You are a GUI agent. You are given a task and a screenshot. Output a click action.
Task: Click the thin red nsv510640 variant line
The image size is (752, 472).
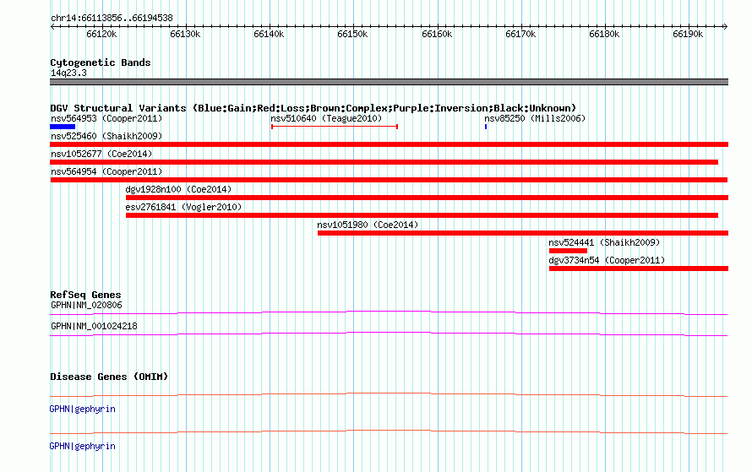click(335, 127)
